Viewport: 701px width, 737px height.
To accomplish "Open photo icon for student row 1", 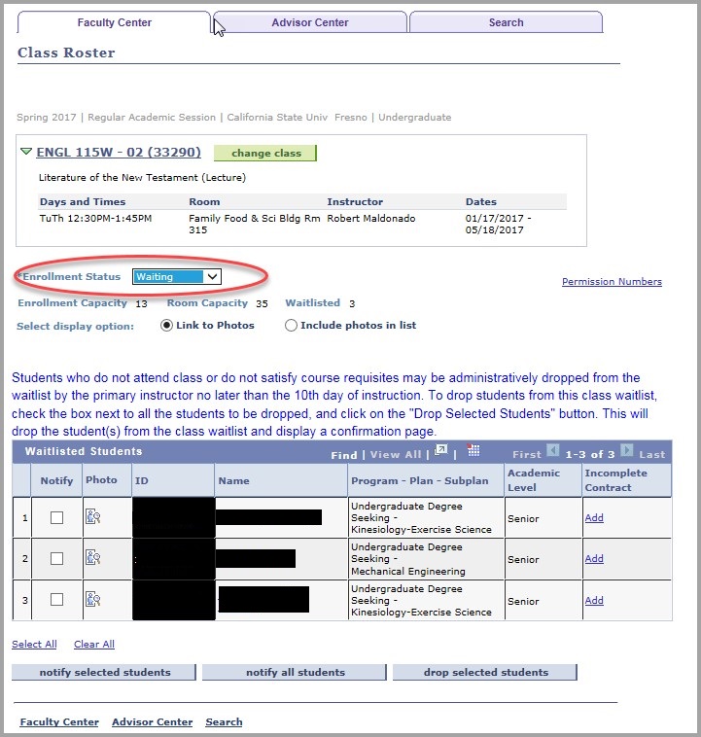I will point(93,516).
